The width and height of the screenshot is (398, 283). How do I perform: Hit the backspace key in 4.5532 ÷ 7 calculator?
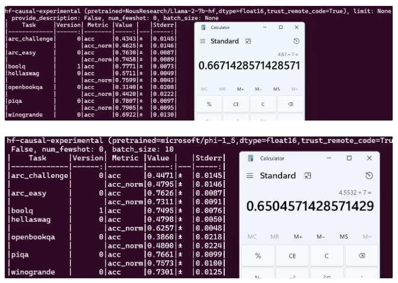point(362,256)
